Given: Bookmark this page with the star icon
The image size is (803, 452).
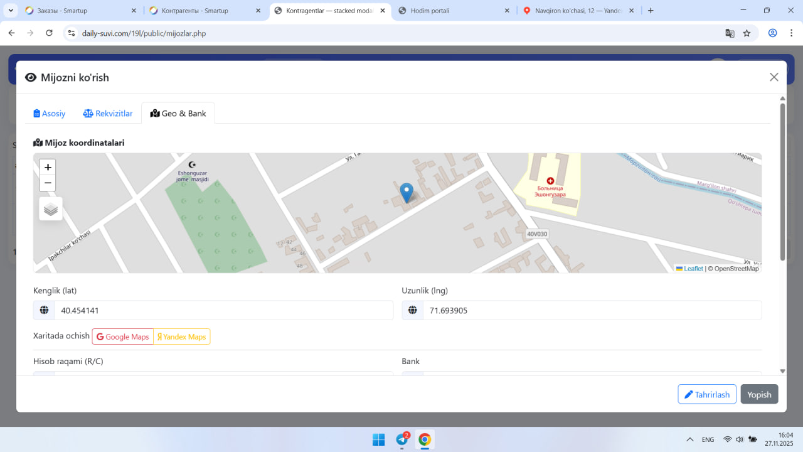Looking at the screenshot, I should pyautogui.click(x=747, y=33).
